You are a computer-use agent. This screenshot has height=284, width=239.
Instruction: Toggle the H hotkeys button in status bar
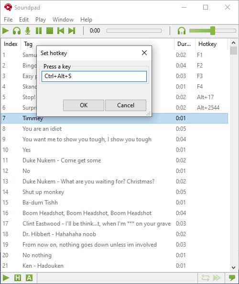[18, 277]
